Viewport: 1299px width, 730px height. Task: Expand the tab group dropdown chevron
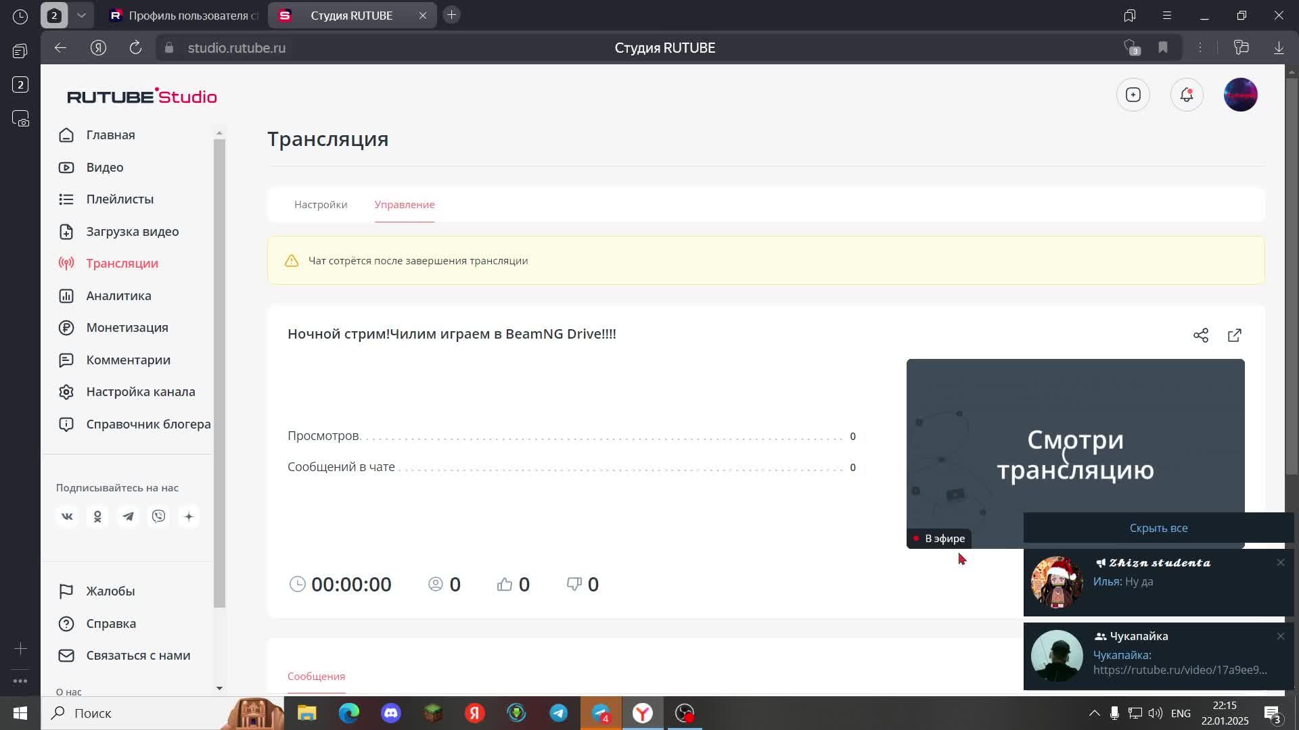[x=81, y=15]
